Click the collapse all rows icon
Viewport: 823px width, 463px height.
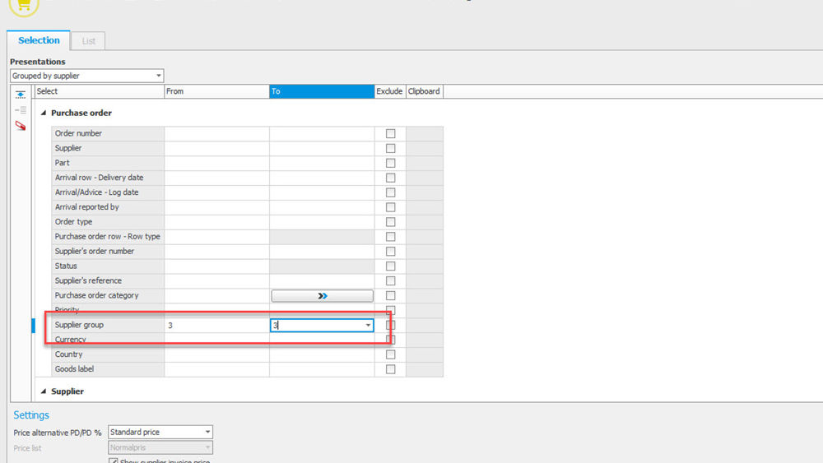point(21,95)
